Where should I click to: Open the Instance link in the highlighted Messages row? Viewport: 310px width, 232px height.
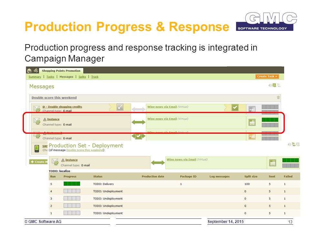[x=53, y=119]
